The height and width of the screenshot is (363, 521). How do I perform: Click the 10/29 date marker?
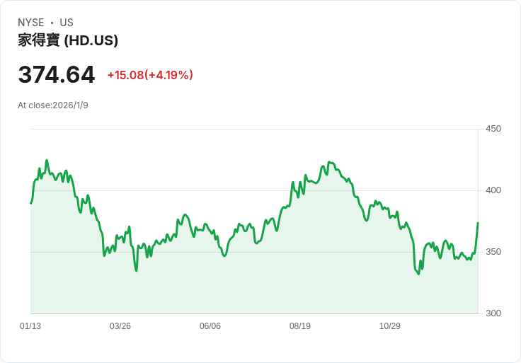390,326
